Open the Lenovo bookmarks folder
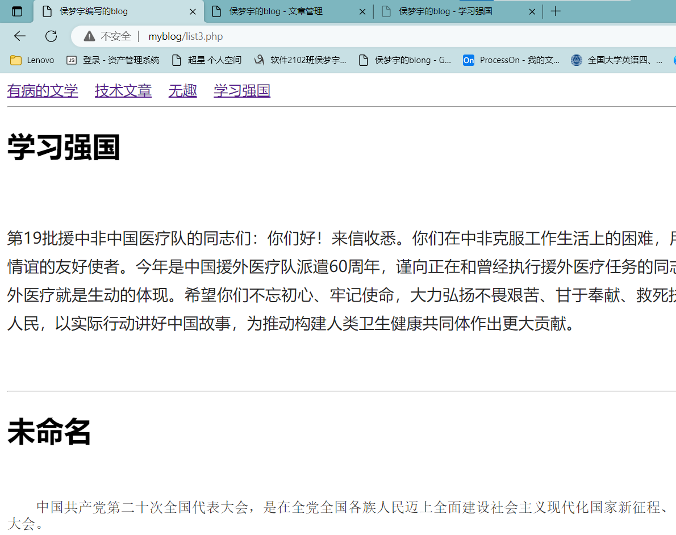Screen dimensions: 676x535 click(31, 60)
